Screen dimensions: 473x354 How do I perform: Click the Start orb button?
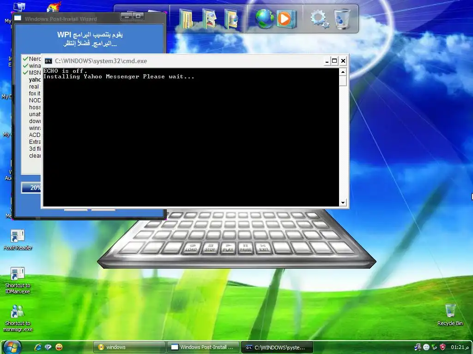tap(12, 347)
